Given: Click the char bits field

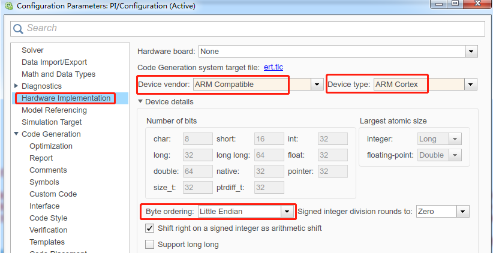Looking at the screenshot, I should pyautogui.click(x=198, y=138).
